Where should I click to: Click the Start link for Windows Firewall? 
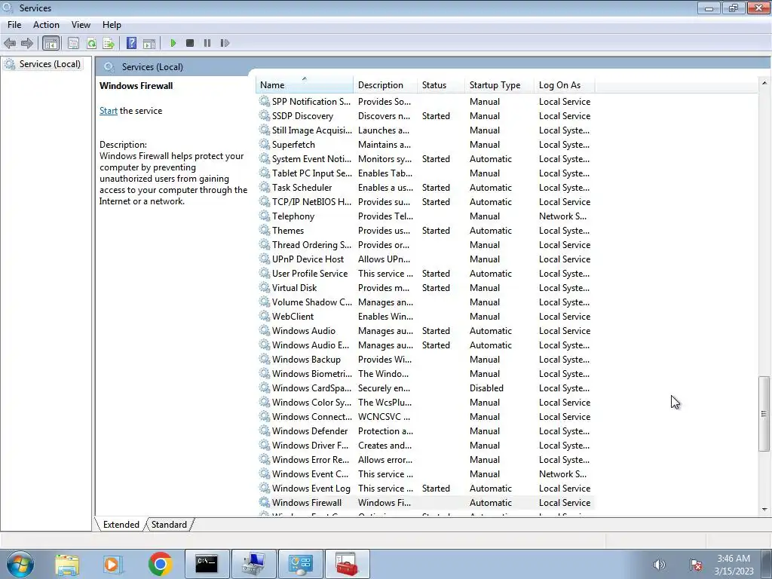click(109, 111)
